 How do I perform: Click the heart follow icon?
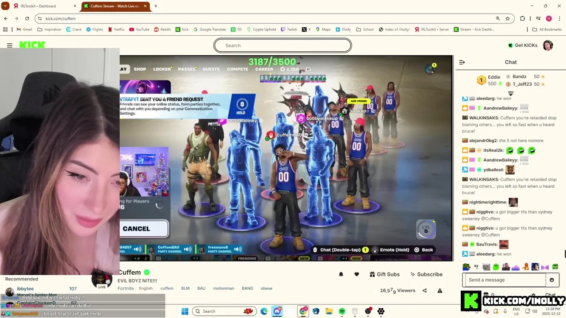[357, 274]
